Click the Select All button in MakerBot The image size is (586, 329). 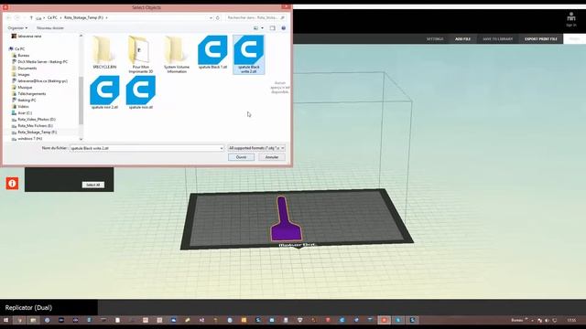pos(93,185)
